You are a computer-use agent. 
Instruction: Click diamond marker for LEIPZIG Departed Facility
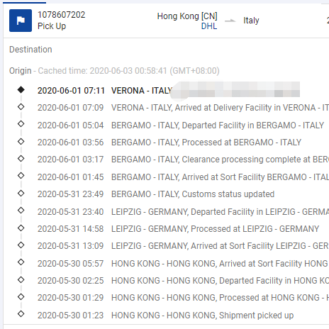(x=21, y=211)
